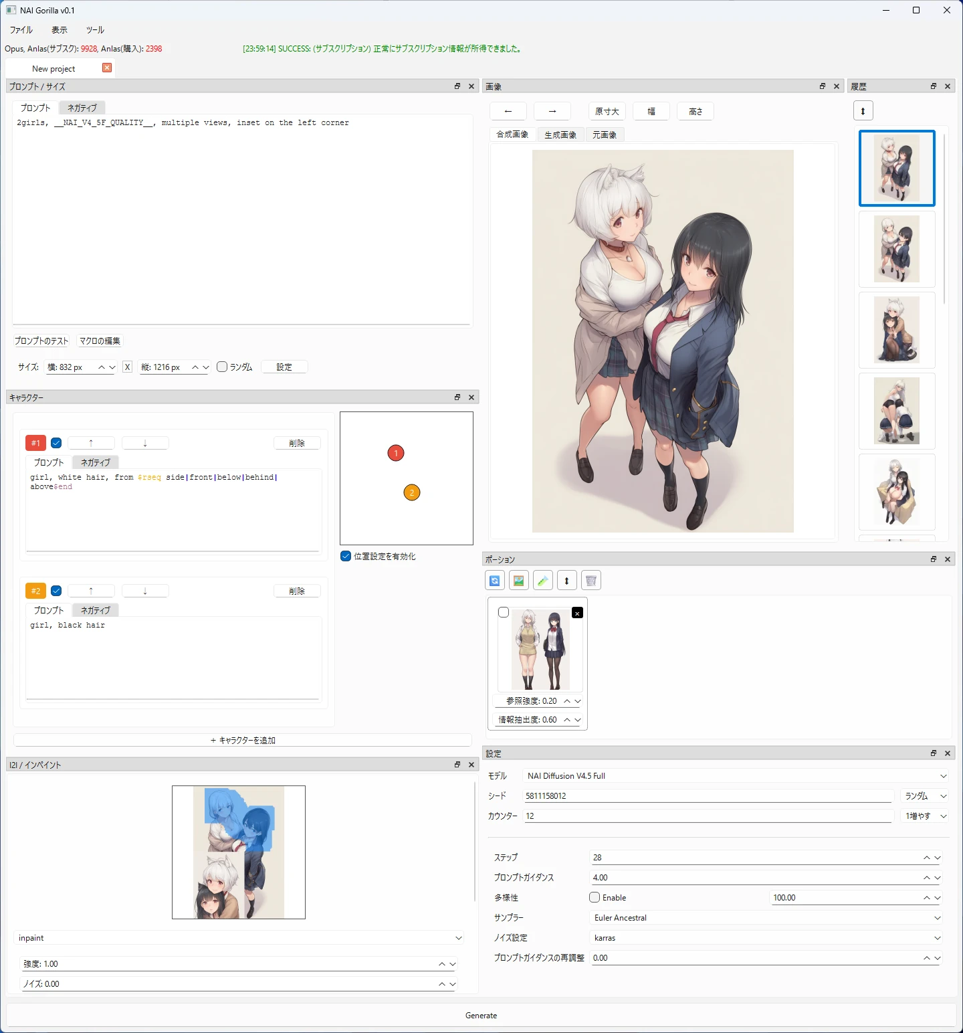Click the 情報抽出度 0.60 field
The height and width of the screenshot is (1033, 963).
pyautogui.click(x=538, y=720)
